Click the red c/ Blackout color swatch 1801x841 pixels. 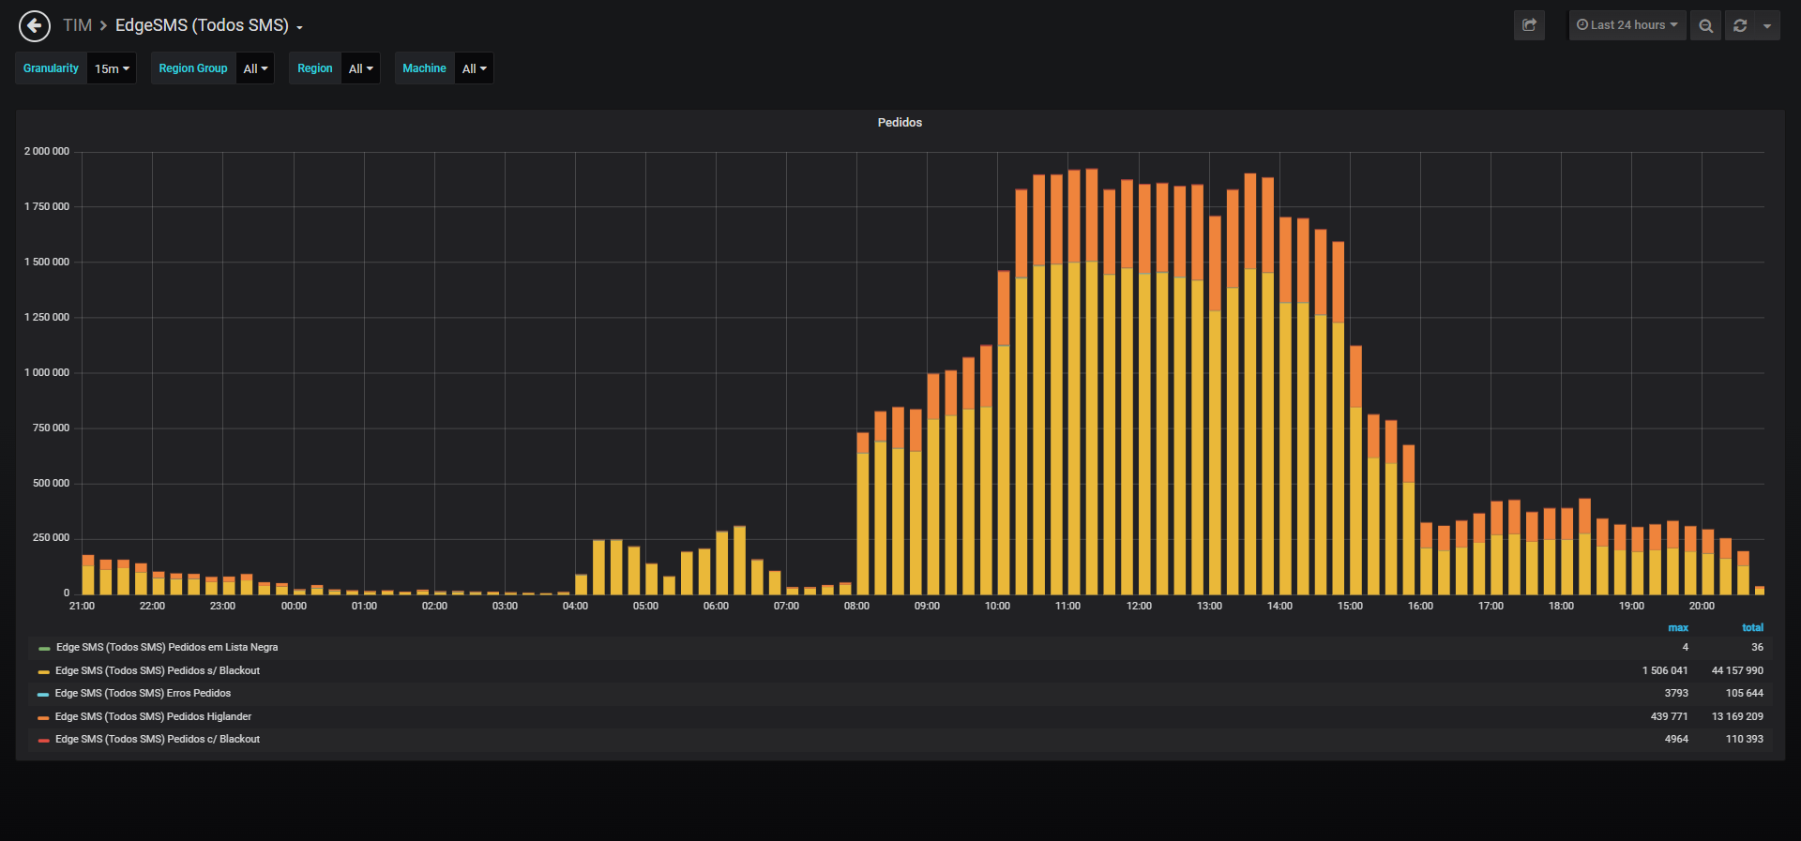click(x=44, y=740)
